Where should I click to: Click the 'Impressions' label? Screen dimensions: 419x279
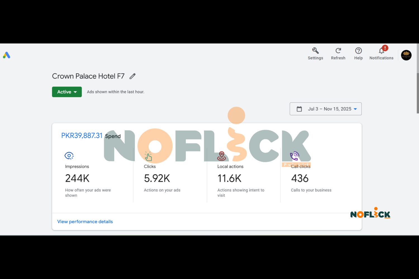click(x=77, y=167)
